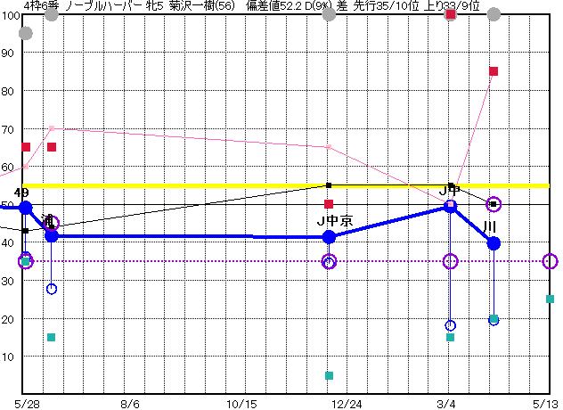Click the blue data point labeled 浦
The width and height of the screenshot is (563, 410).
point(52,236)
